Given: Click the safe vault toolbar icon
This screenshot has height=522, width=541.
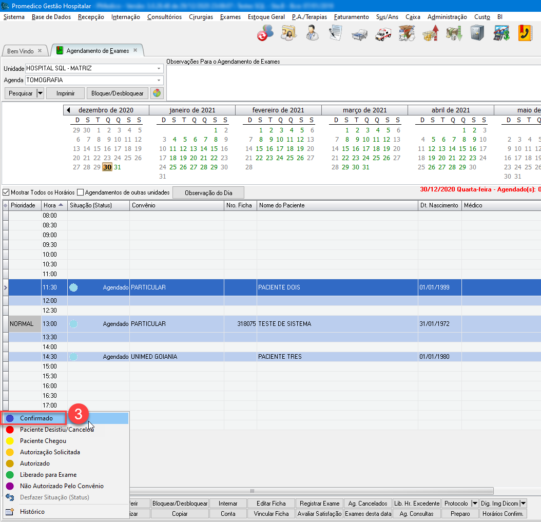Looking at the screenshot, I should click(477, 33).
